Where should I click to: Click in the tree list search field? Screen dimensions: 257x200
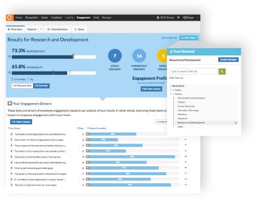point(193,72)
